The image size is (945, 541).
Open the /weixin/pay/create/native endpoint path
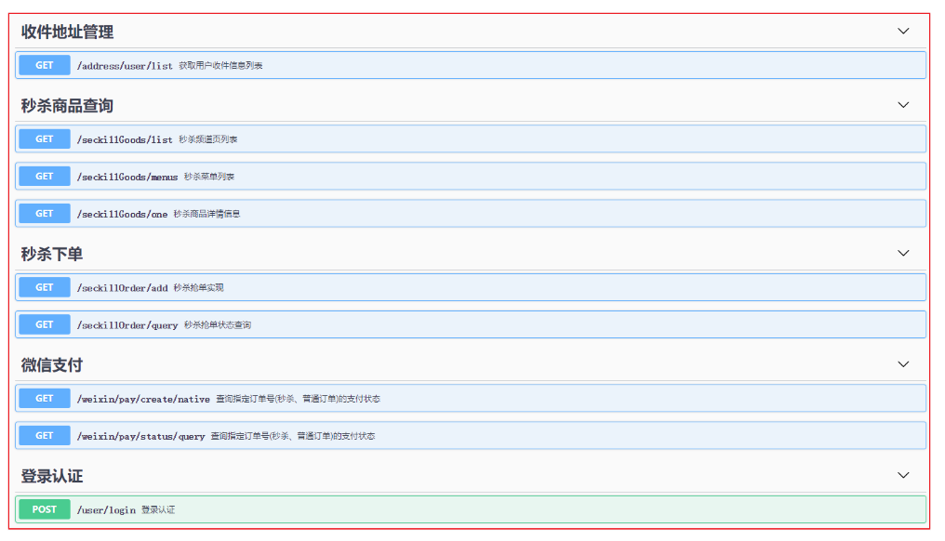(x=143, y=399)
